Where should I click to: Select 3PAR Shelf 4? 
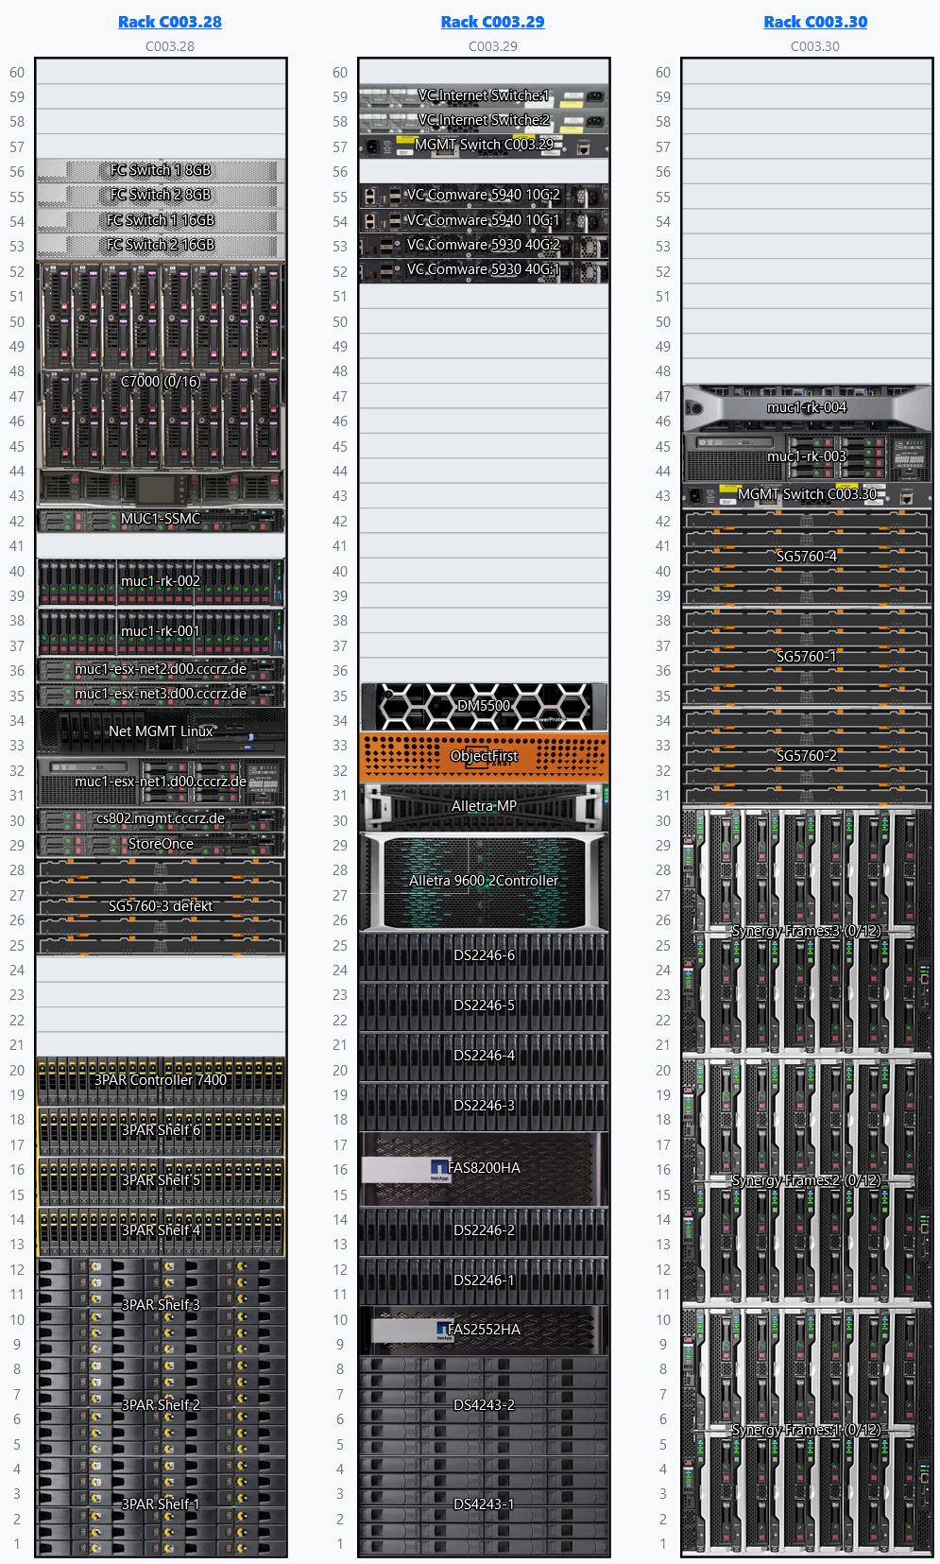click(x=161, y=1231)
